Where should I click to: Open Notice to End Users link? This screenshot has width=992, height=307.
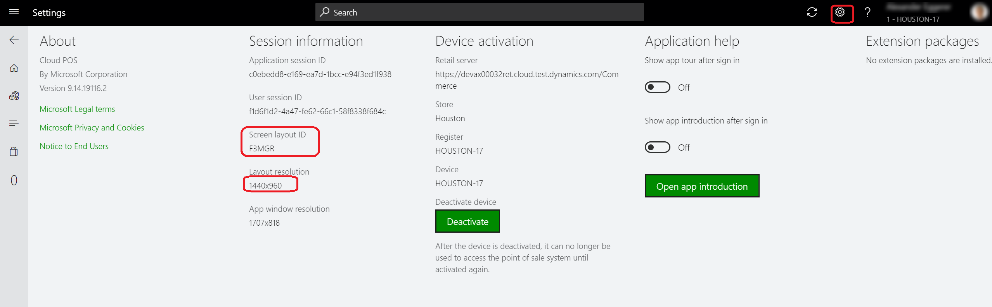pyautogui.click(x=74, y=146)
